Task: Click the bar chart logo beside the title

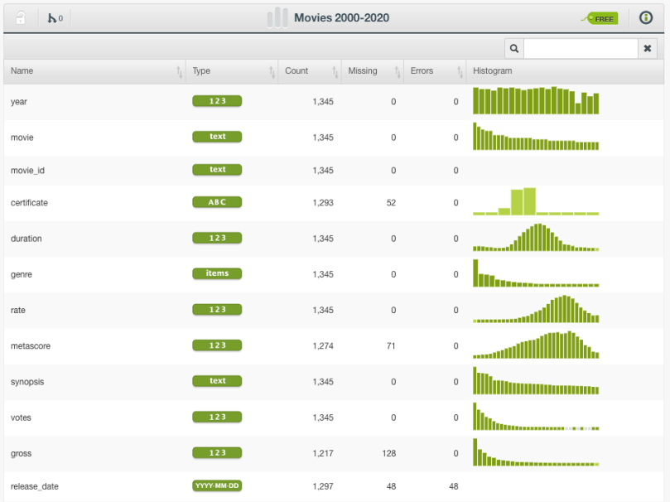Action: coord(277,17)
